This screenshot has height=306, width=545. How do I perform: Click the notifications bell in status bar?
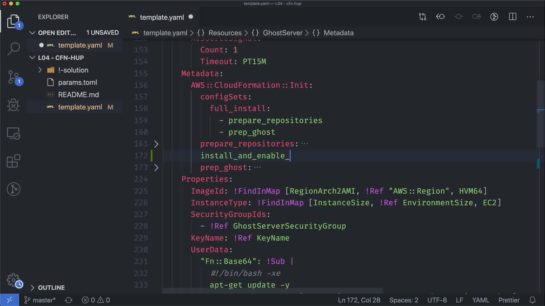click(533, 300)
